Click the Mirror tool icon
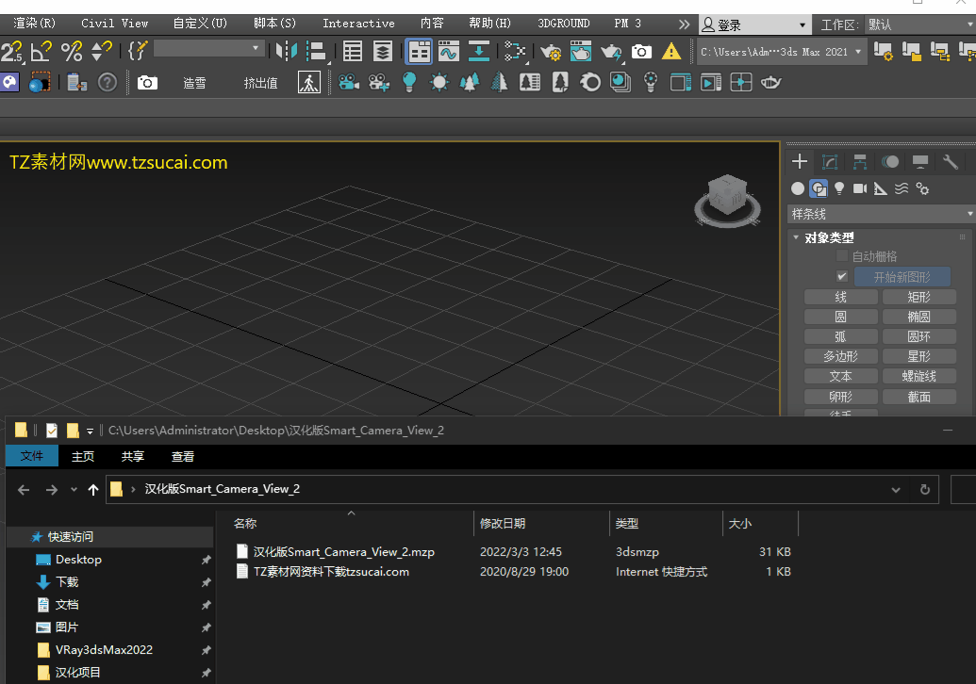Viewport: 976px width, 684px height. pos(287,51)
